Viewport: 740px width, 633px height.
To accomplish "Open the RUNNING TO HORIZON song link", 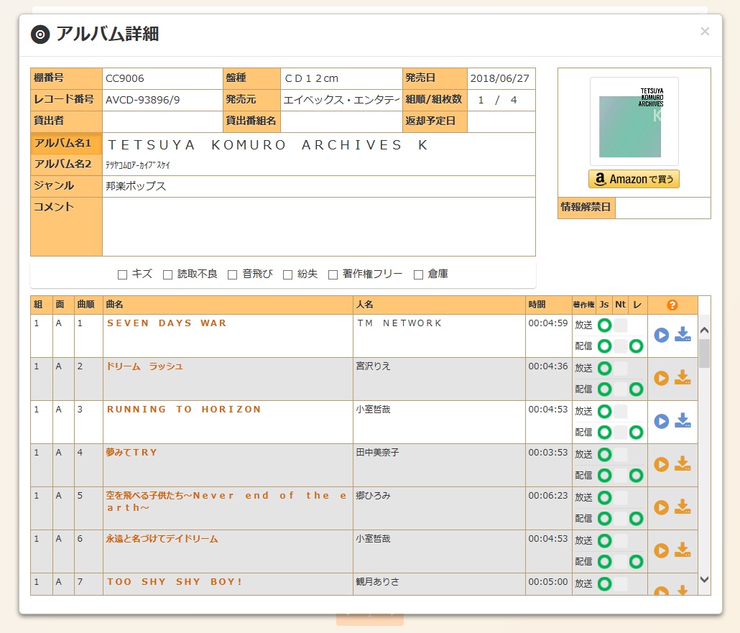I will click(184, 410).
